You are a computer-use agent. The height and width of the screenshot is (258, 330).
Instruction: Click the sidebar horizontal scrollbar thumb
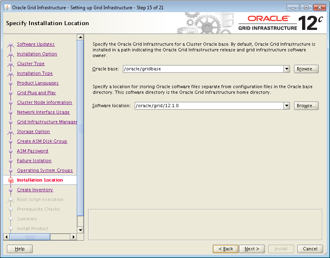point(30,237)
